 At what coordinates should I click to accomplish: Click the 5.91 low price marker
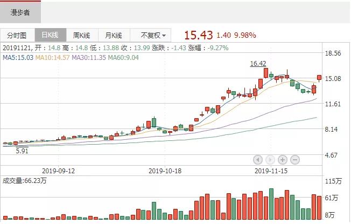coord(22,151)
